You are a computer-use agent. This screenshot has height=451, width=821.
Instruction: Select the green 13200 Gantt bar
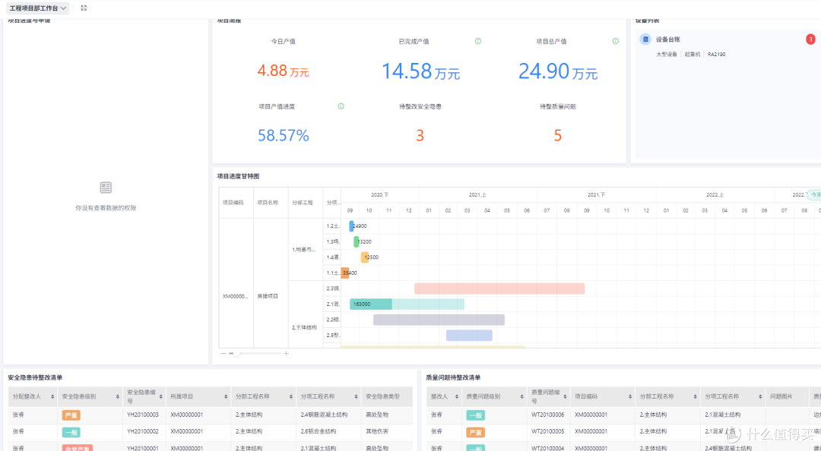[x=356, y=241]
